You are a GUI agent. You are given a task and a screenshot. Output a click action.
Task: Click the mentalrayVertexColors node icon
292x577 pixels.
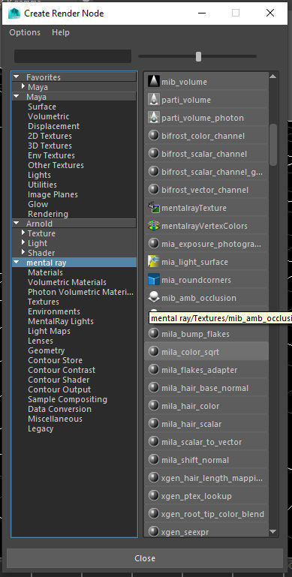[x=154, y=226]
